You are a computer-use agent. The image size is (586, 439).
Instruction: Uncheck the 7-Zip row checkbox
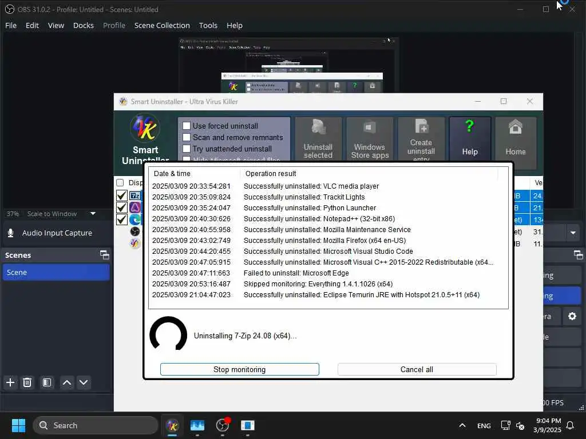click(x=121, y=195)
